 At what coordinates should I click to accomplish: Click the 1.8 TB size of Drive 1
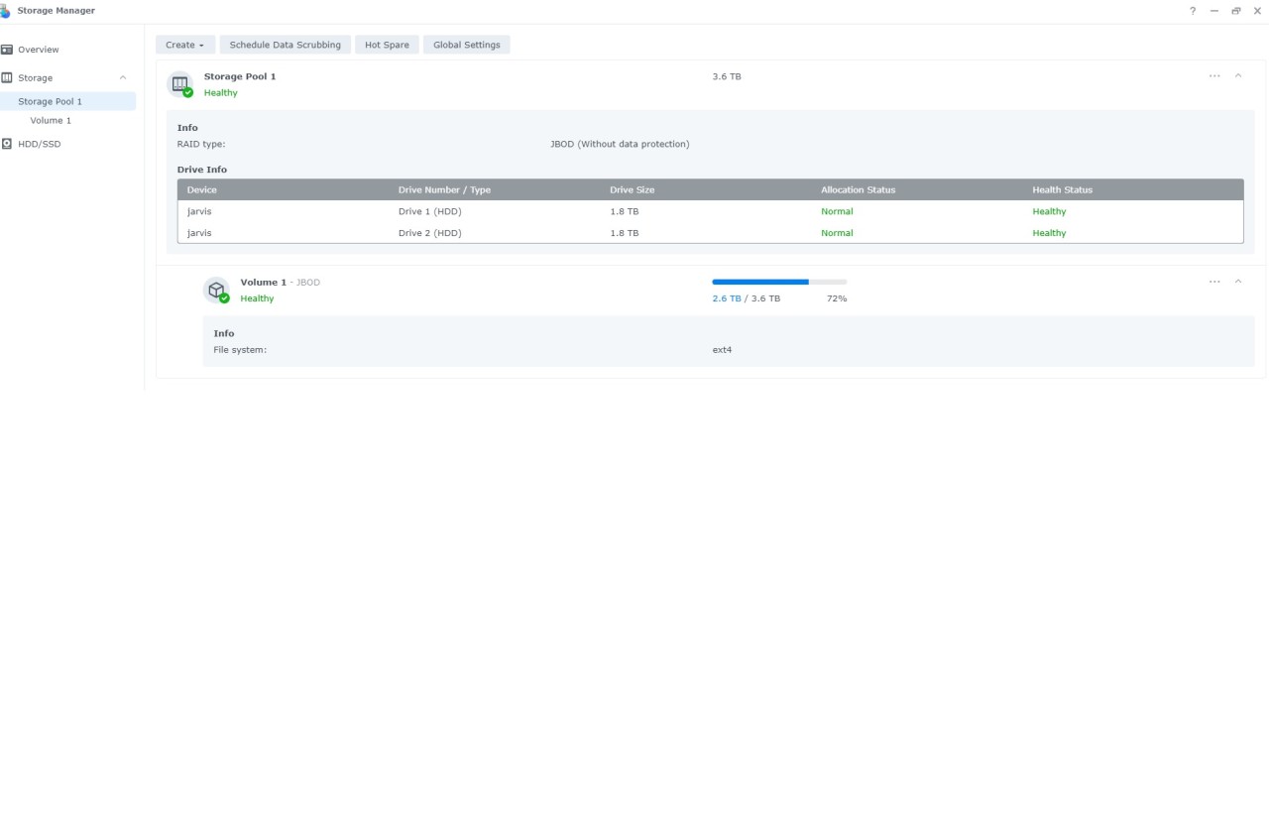coord(625,211)
